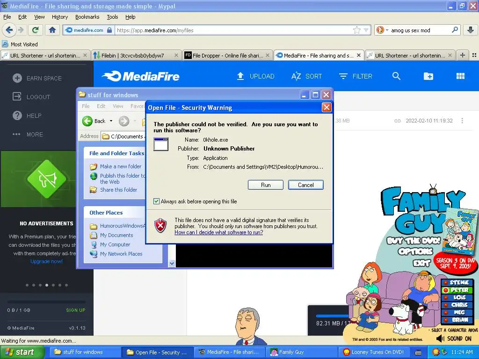Click the URL address field
The image size is (479, 359).
(x=234, y=30)
